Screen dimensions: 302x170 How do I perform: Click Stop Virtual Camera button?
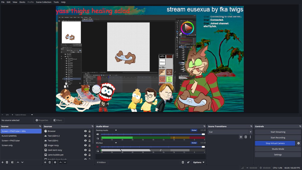(275, 143)
